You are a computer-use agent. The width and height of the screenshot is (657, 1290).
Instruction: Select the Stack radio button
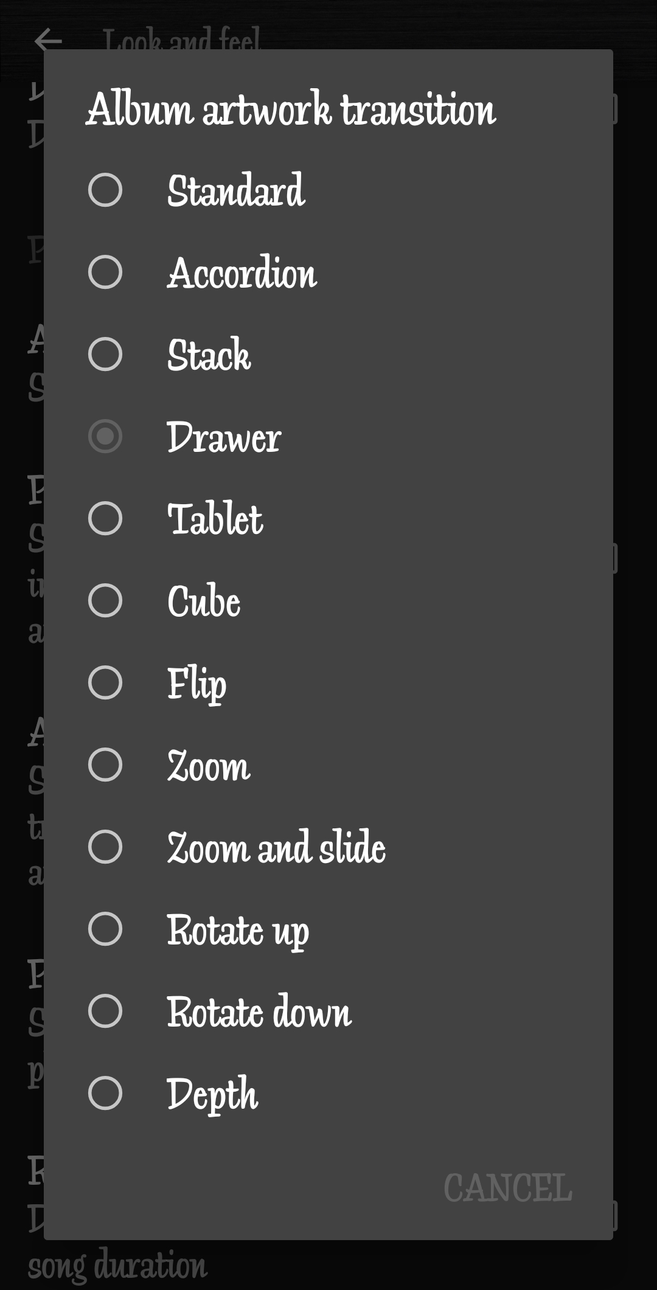105,355
